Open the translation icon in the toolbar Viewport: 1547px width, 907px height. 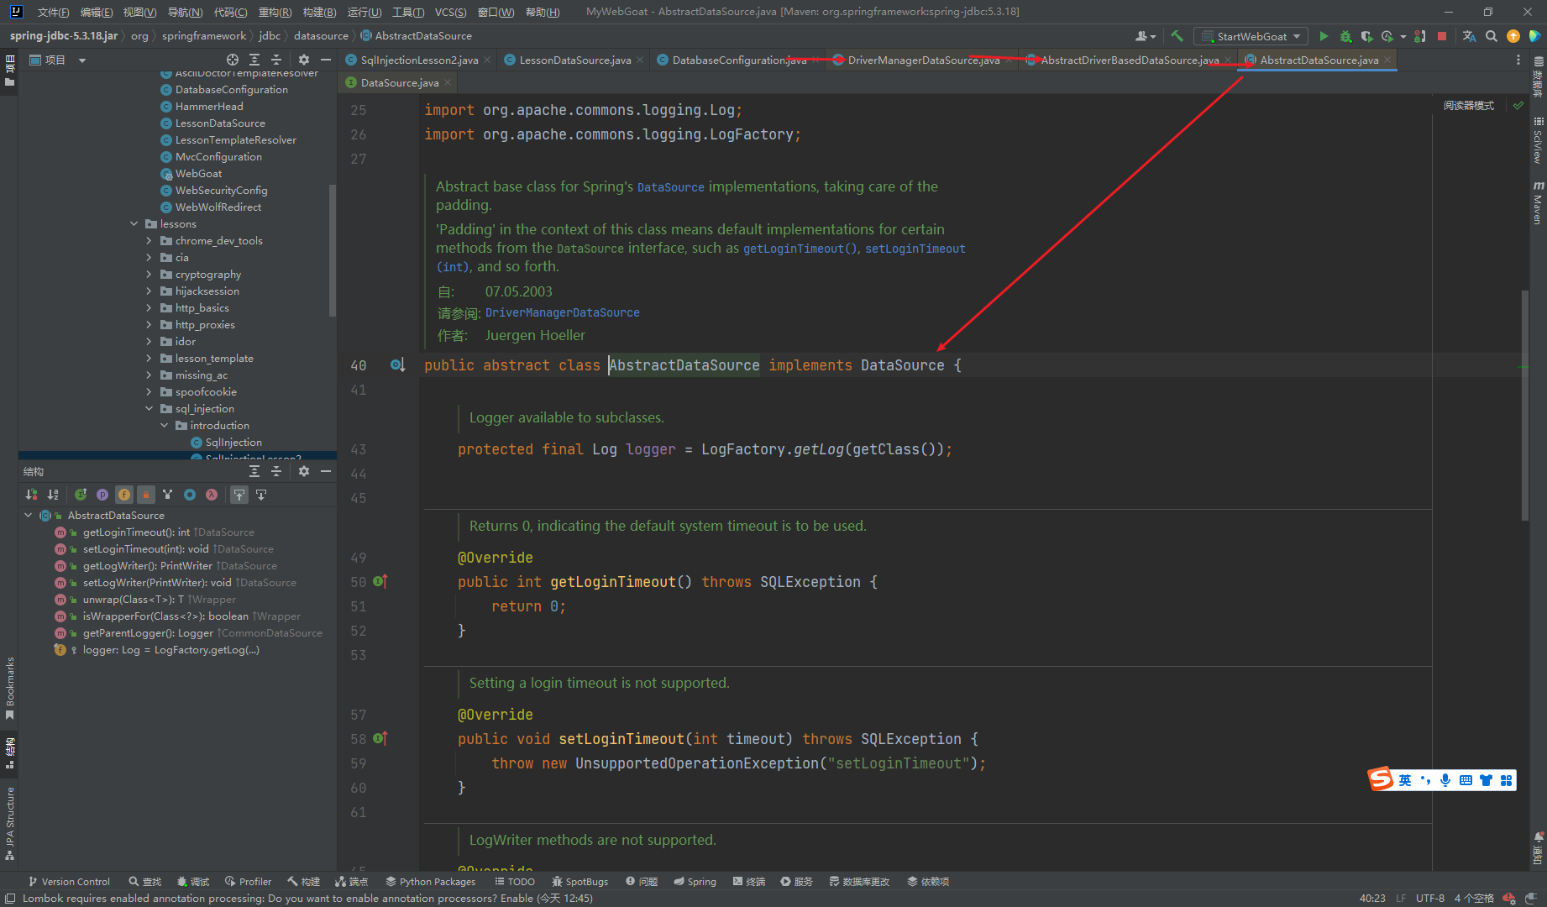[x=1469, y=36]
